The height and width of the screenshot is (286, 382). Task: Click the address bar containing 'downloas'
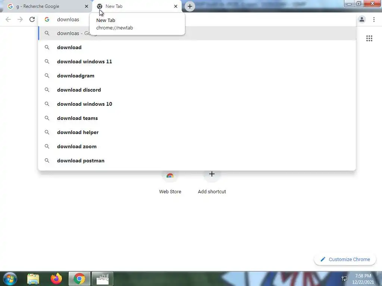(x=197, y=19)
